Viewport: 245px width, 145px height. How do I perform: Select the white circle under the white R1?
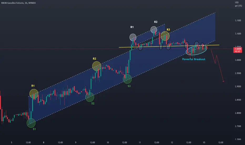pyautogui.click(x=133, y=37)
